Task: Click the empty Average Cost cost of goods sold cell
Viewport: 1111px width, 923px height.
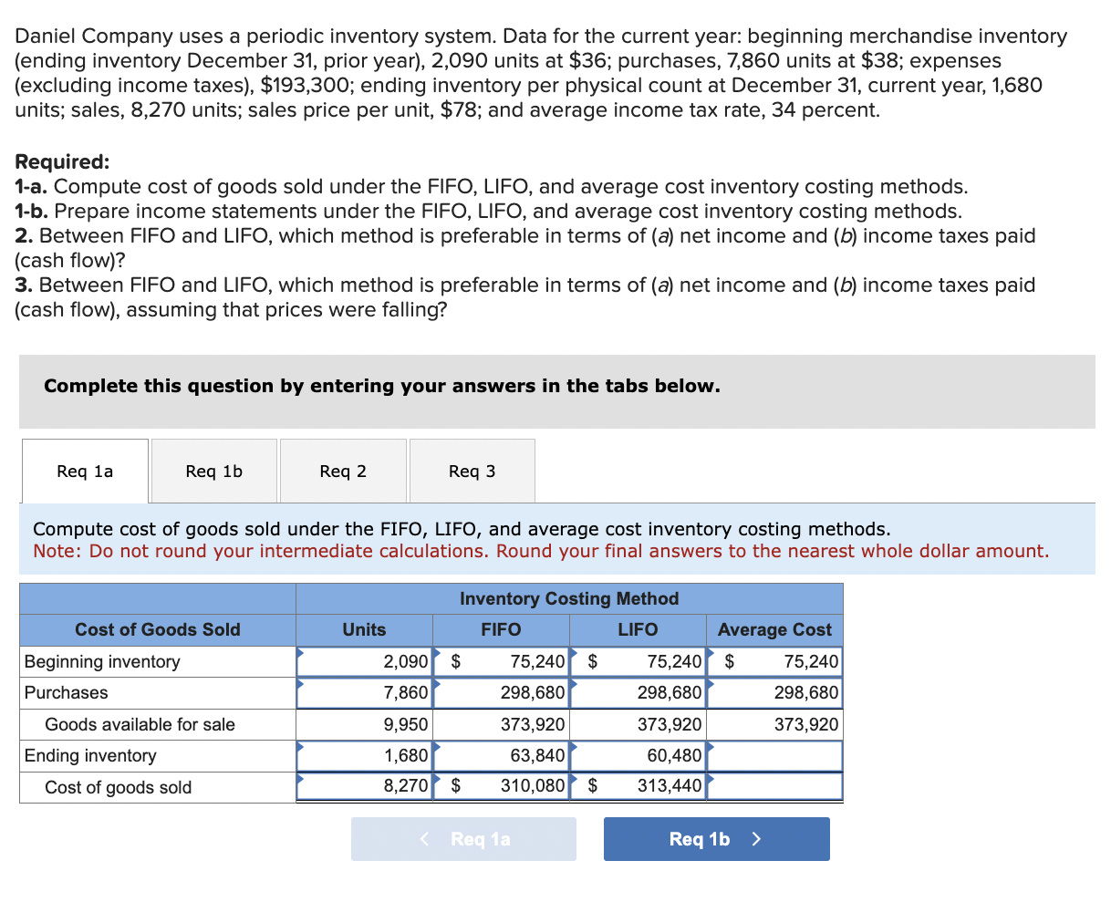Action: tap(775, 785)
